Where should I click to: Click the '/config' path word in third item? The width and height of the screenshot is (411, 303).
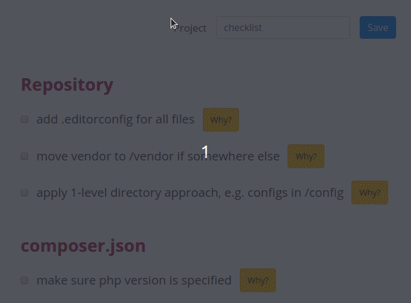point(324,193)
